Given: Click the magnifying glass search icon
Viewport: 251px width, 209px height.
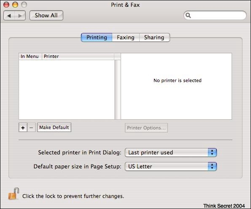Looking at the screenshot, I should pos(188,15).
